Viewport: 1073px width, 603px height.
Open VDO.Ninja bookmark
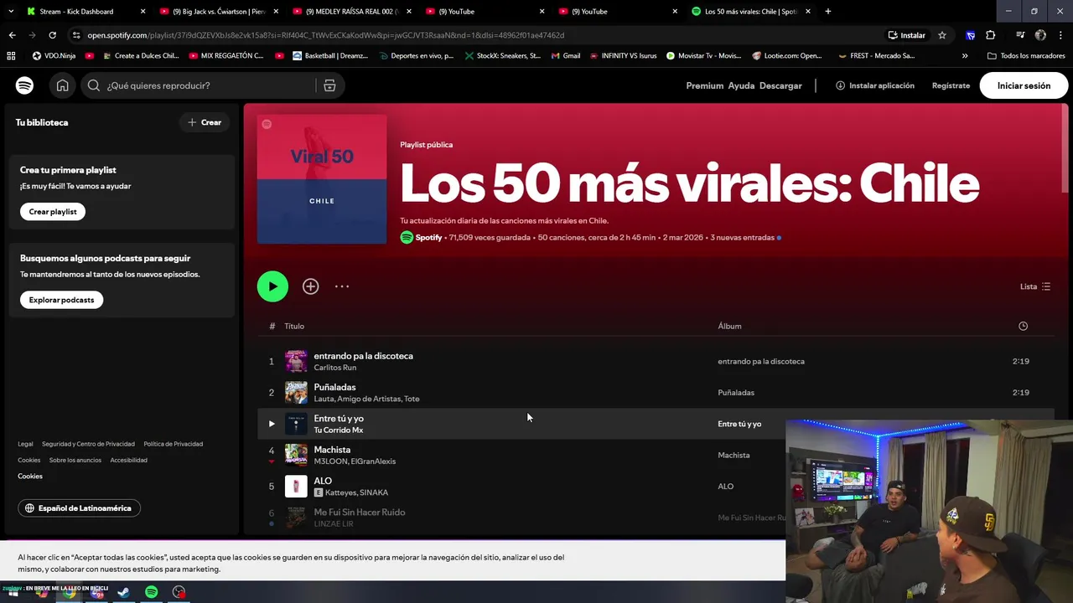point(54,56)
